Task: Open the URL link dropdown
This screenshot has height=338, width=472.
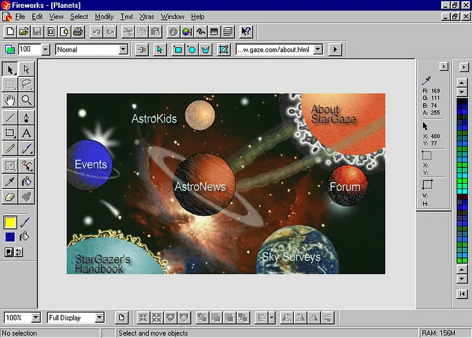Action: click(x=318, y=49)
